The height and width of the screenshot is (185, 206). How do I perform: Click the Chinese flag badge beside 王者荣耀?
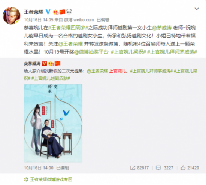point(62,12)
